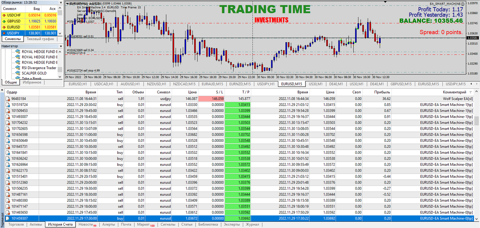Viewport: 480px width, 228px height.
Task: Click the order icon for order 101656598
Action: click(x=8, y=134)
